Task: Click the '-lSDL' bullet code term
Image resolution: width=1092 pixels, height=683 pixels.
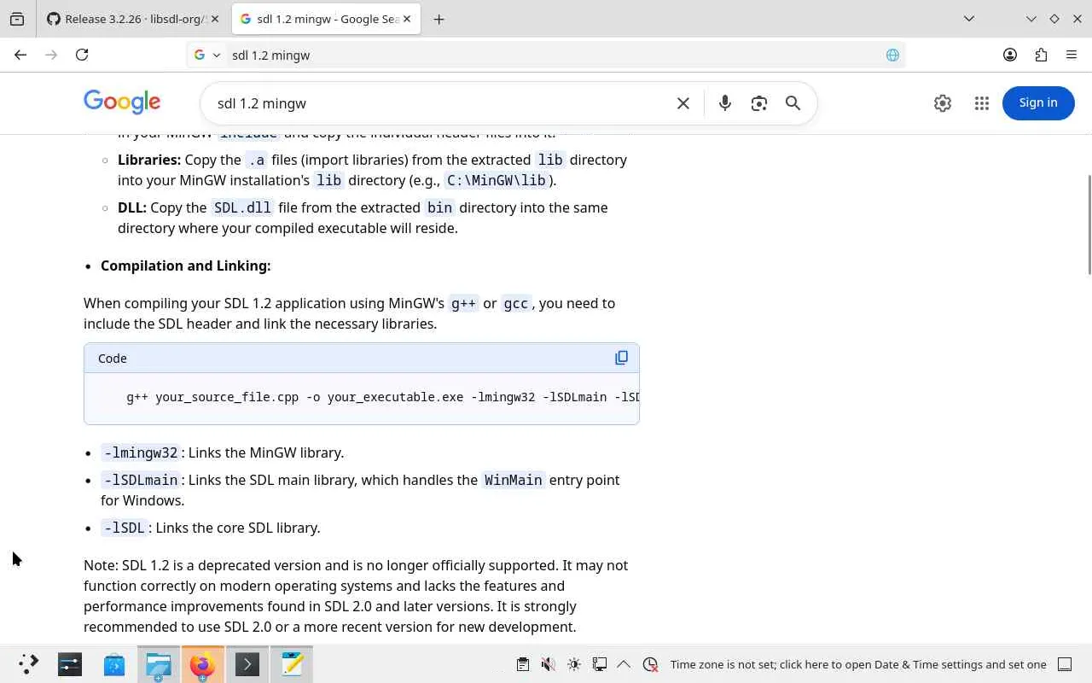Action: 125,528
